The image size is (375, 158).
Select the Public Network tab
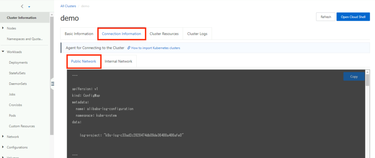click(83, 61)
